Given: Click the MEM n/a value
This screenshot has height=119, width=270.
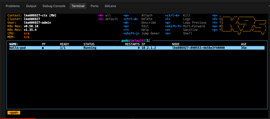Looking at the screenshot, I should pos(27,37).
